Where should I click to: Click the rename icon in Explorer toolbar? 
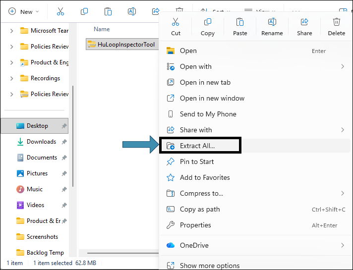click(x=132, y=11)
